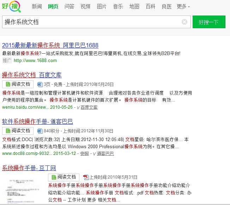Open the 视频 tab
230x205 pixels.
[85, 7]
